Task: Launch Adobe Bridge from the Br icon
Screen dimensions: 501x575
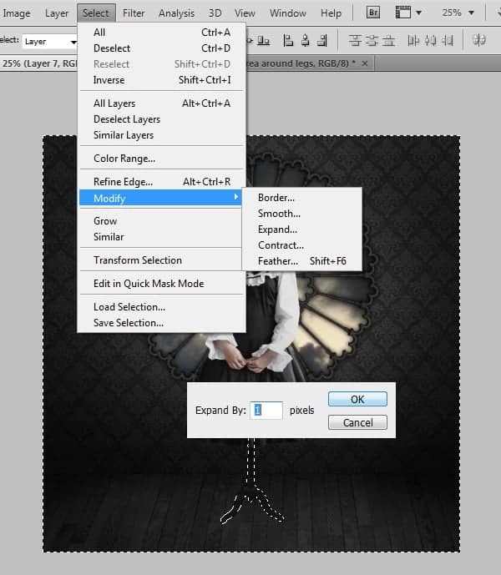Action: [x=376, y=13]
